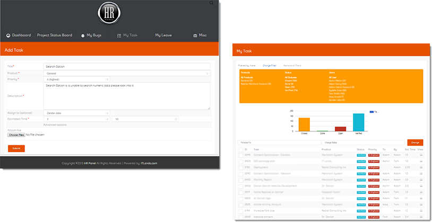Filter status by Verified
Screen dimensions: 432x222
(291, 90)
